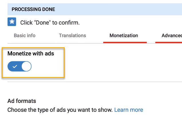
Task: Click the PROCESSING DONE banner text
Action: click(x=33, y=9)
